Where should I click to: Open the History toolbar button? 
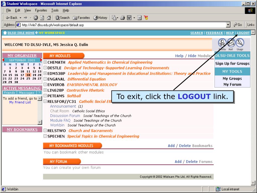tap(100, 18)
